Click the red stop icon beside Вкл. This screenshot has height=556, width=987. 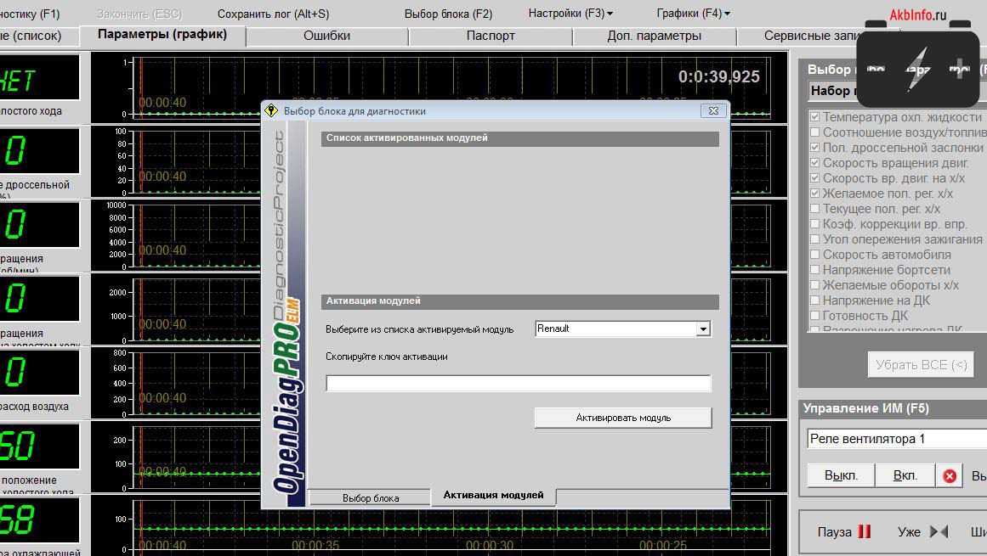pyautogui.click(x=950, y=476)
